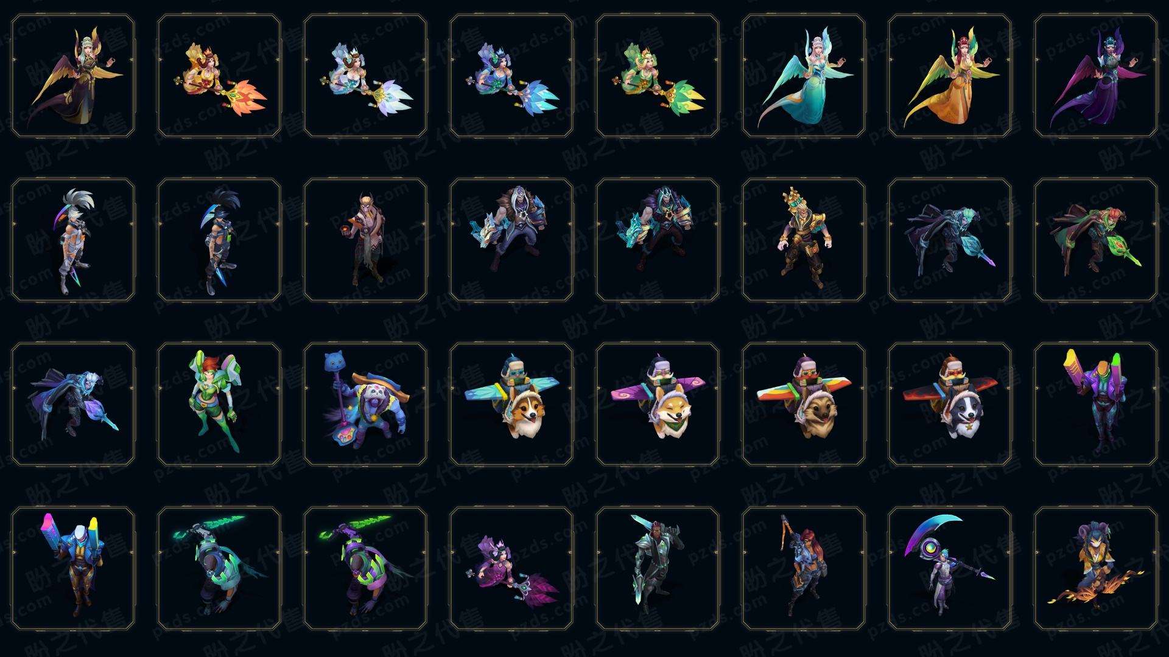The image size is (1169, 657).
Task: Select the teal winged goddess in mermaid gown
Action: point(804,76)
